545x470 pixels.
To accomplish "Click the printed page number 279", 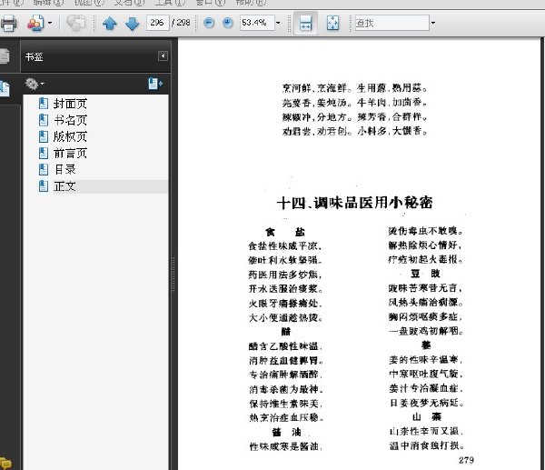I will click(466, 460).
